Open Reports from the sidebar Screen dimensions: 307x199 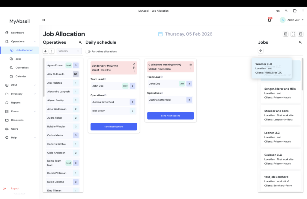(16, 102)
